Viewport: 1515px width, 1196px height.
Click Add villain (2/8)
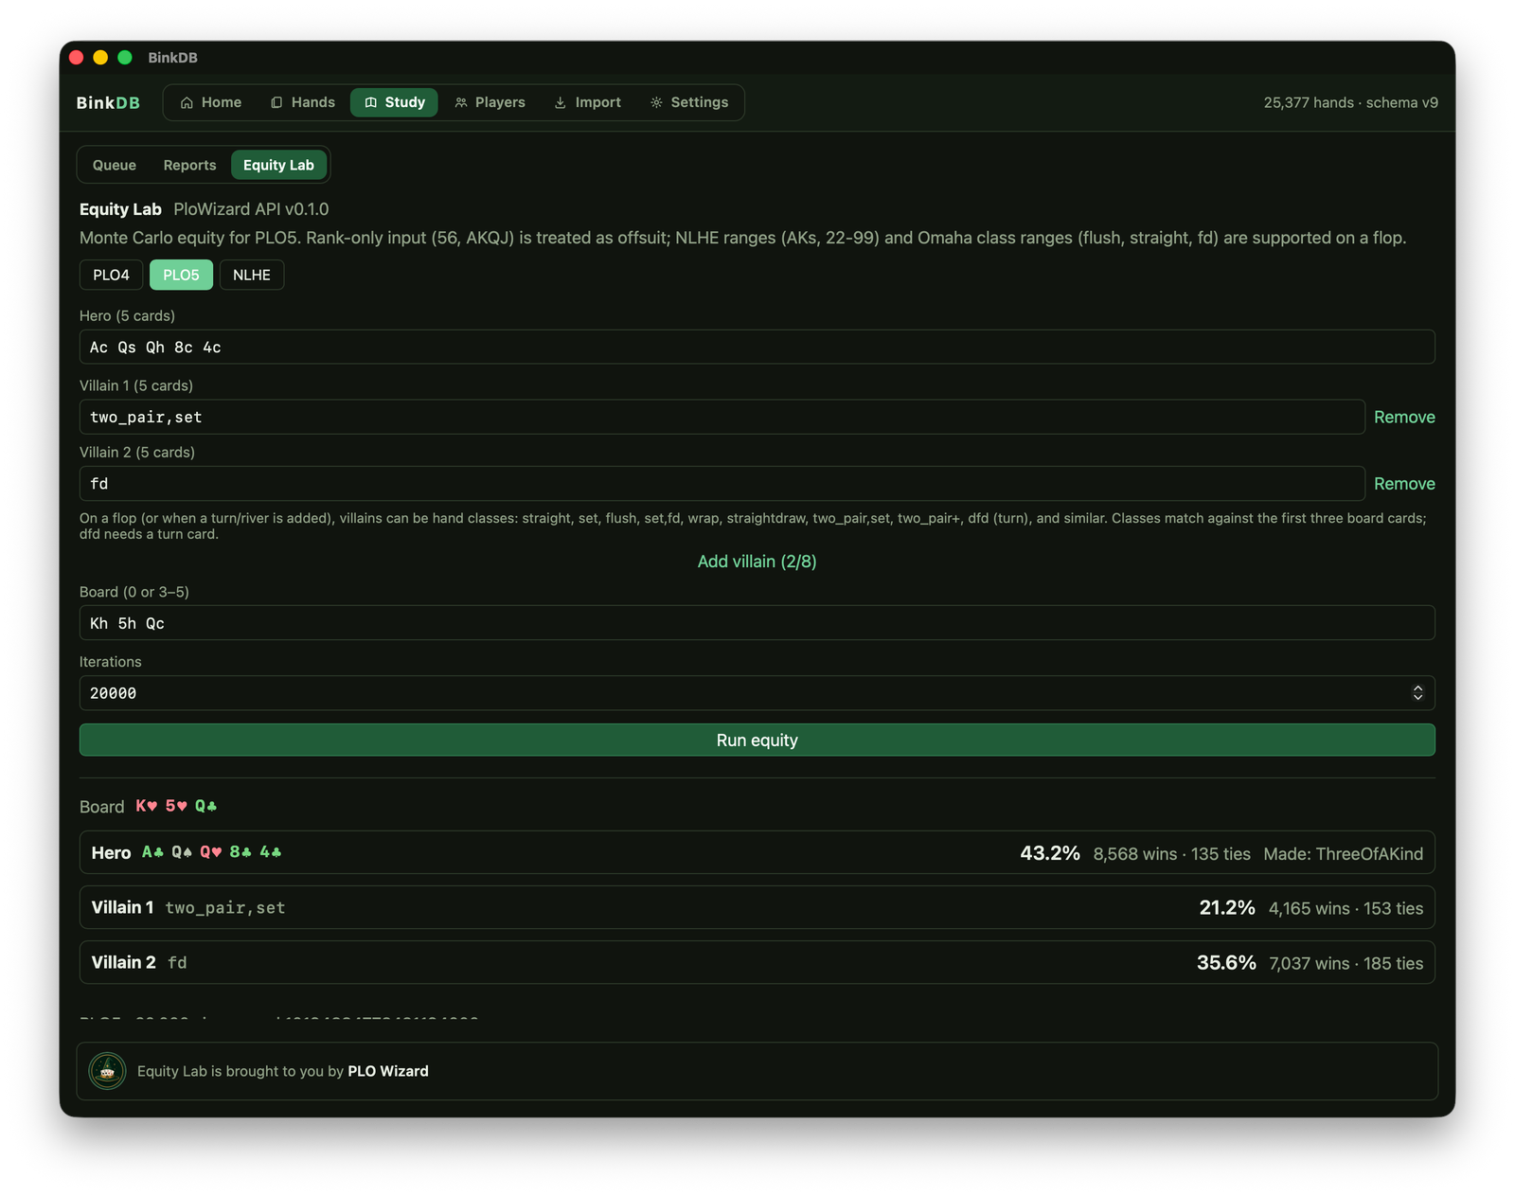point(757,562)
